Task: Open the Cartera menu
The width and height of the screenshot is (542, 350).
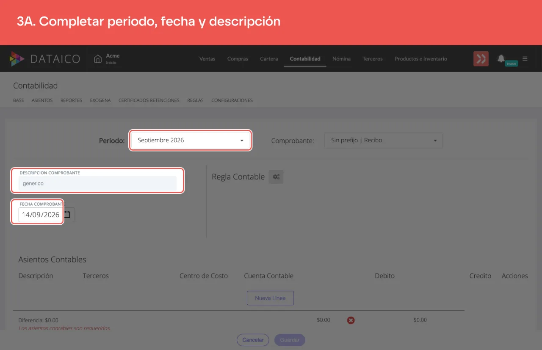Action: click(269, 59)
